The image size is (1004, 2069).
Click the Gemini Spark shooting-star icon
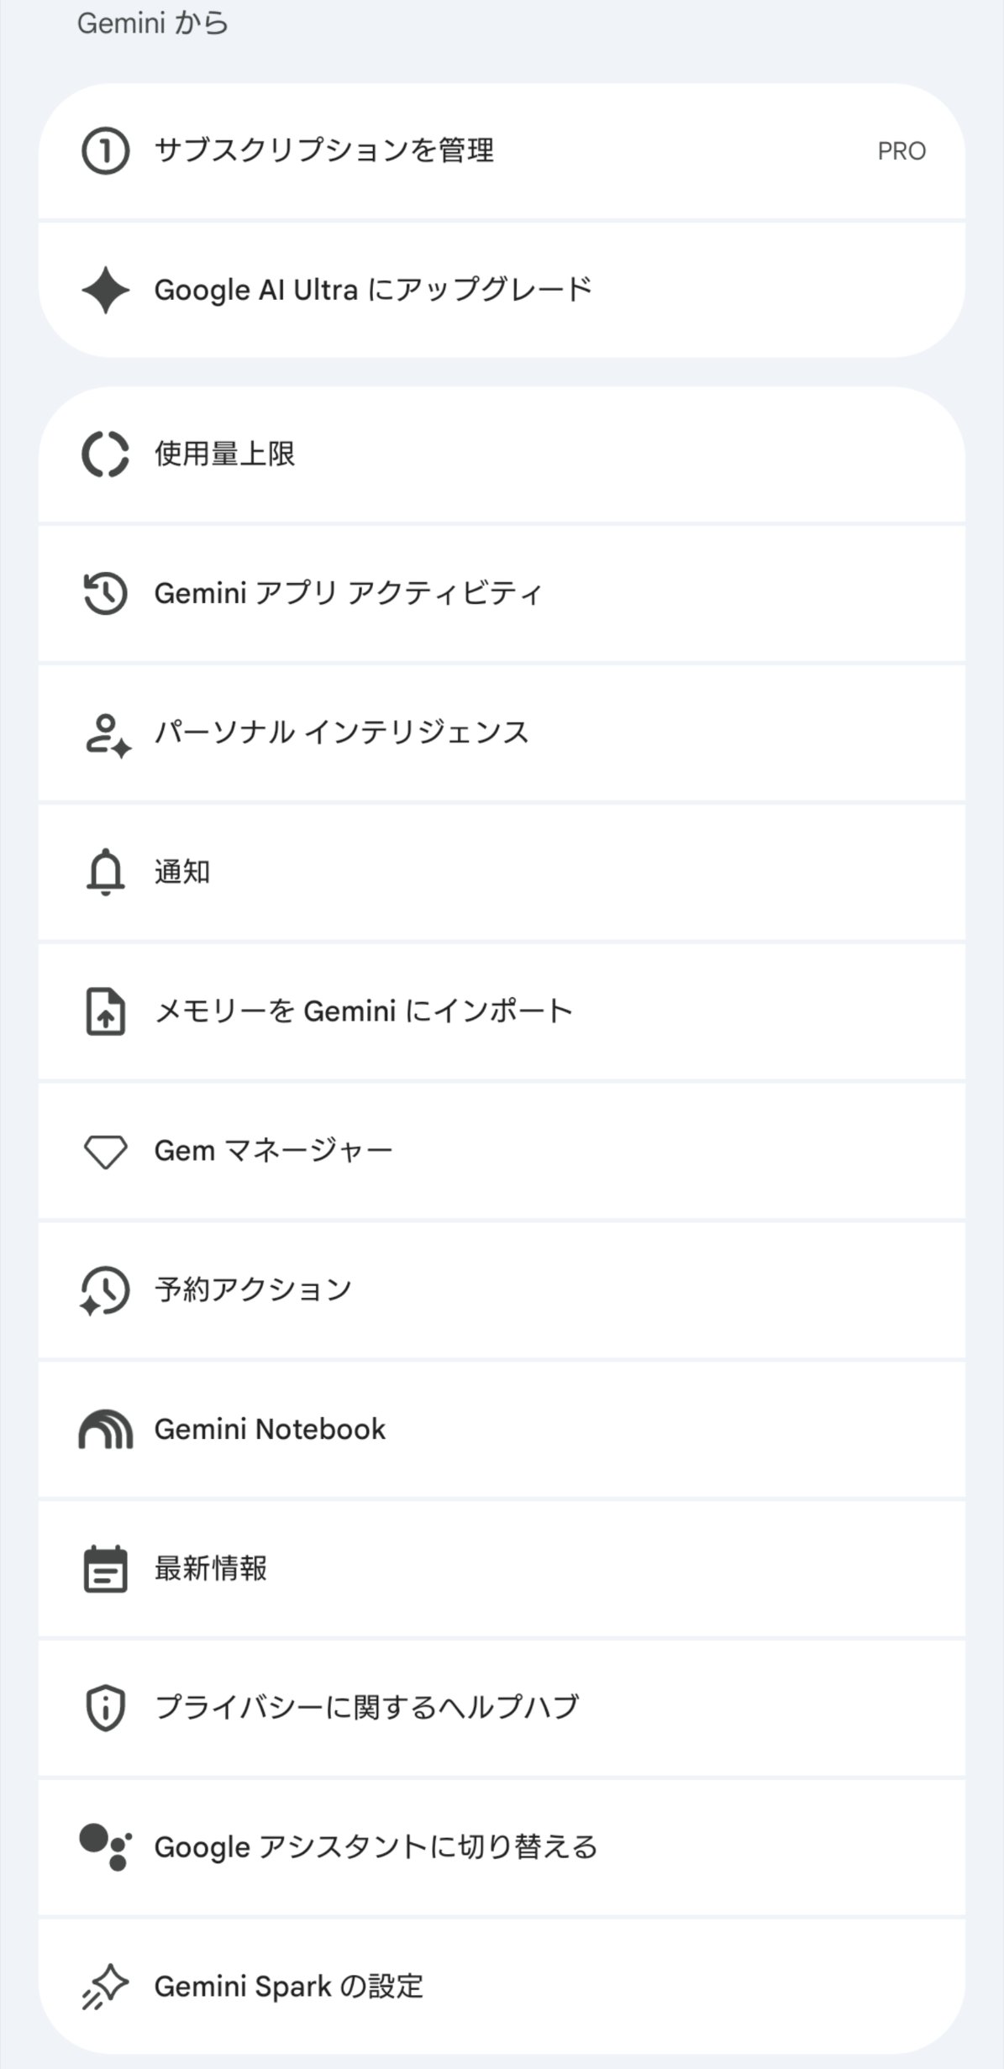tap(105, 1987)
